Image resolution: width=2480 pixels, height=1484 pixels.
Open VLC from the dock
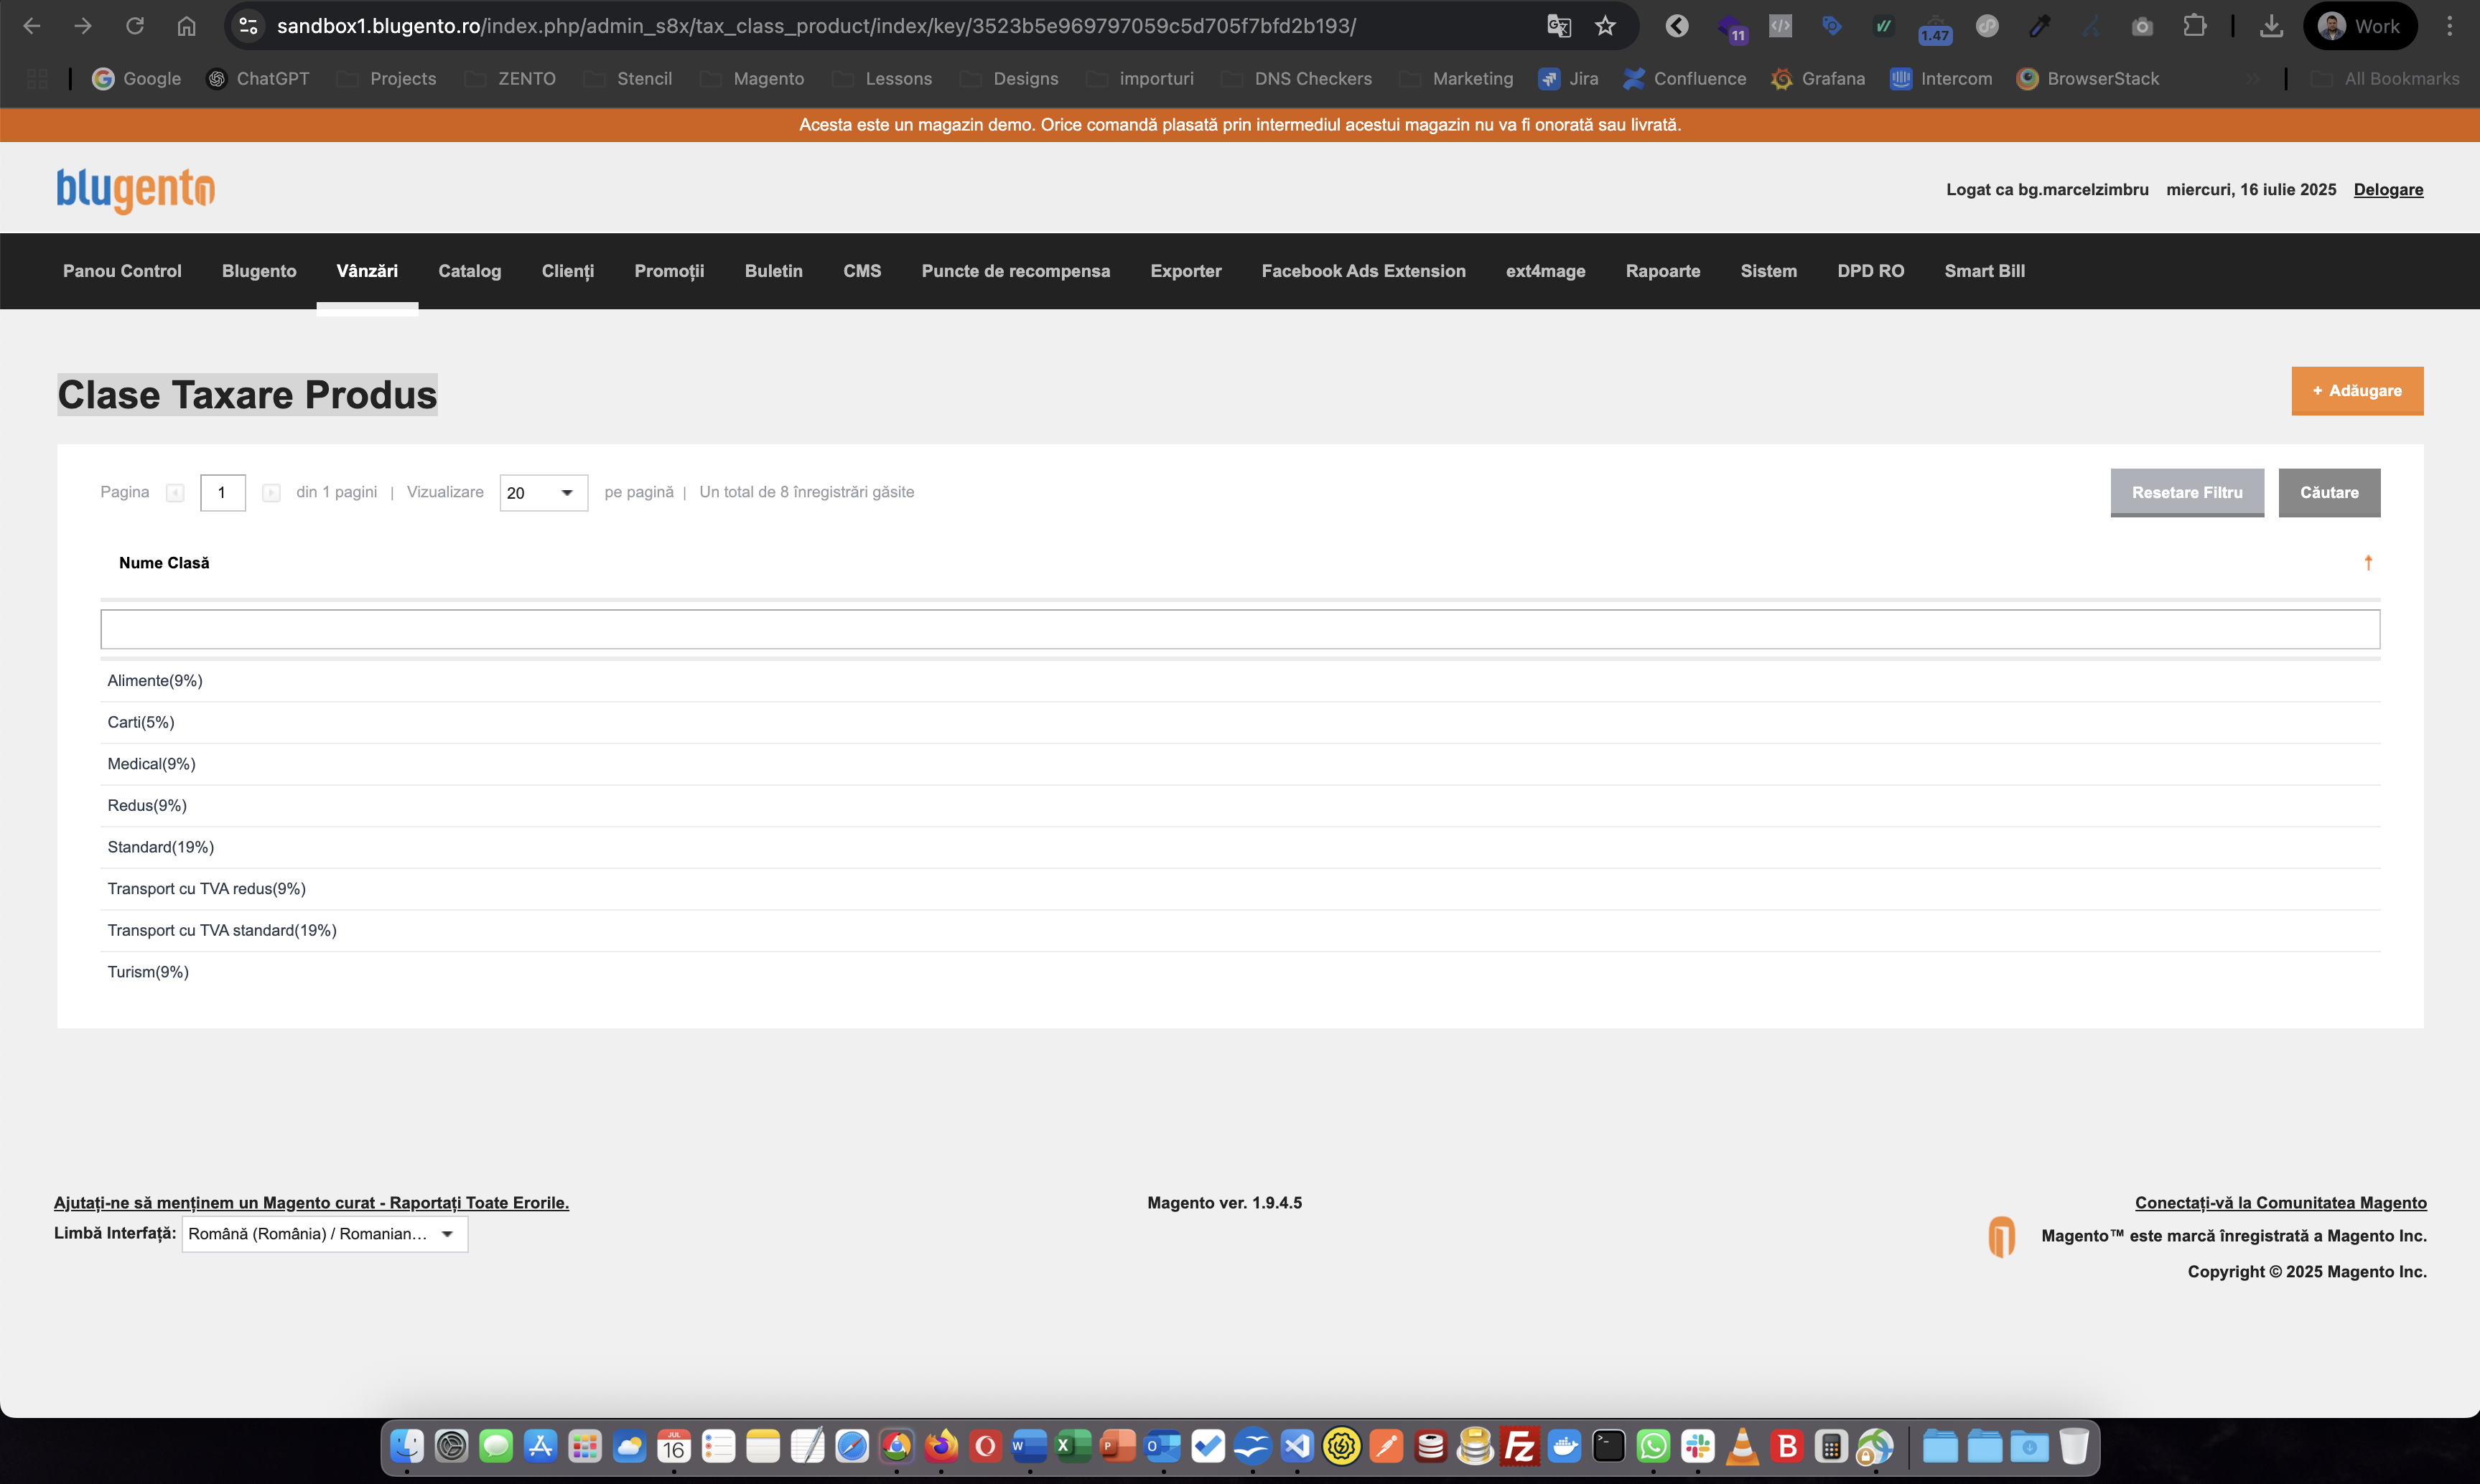pos(1742,1446)
